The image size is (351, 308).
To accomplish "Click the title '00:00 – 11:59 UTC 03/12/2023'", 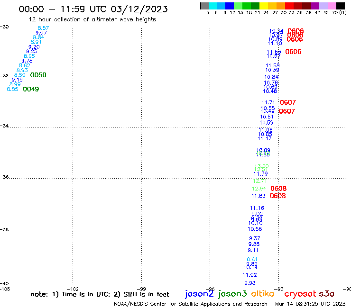I will 93,9.
